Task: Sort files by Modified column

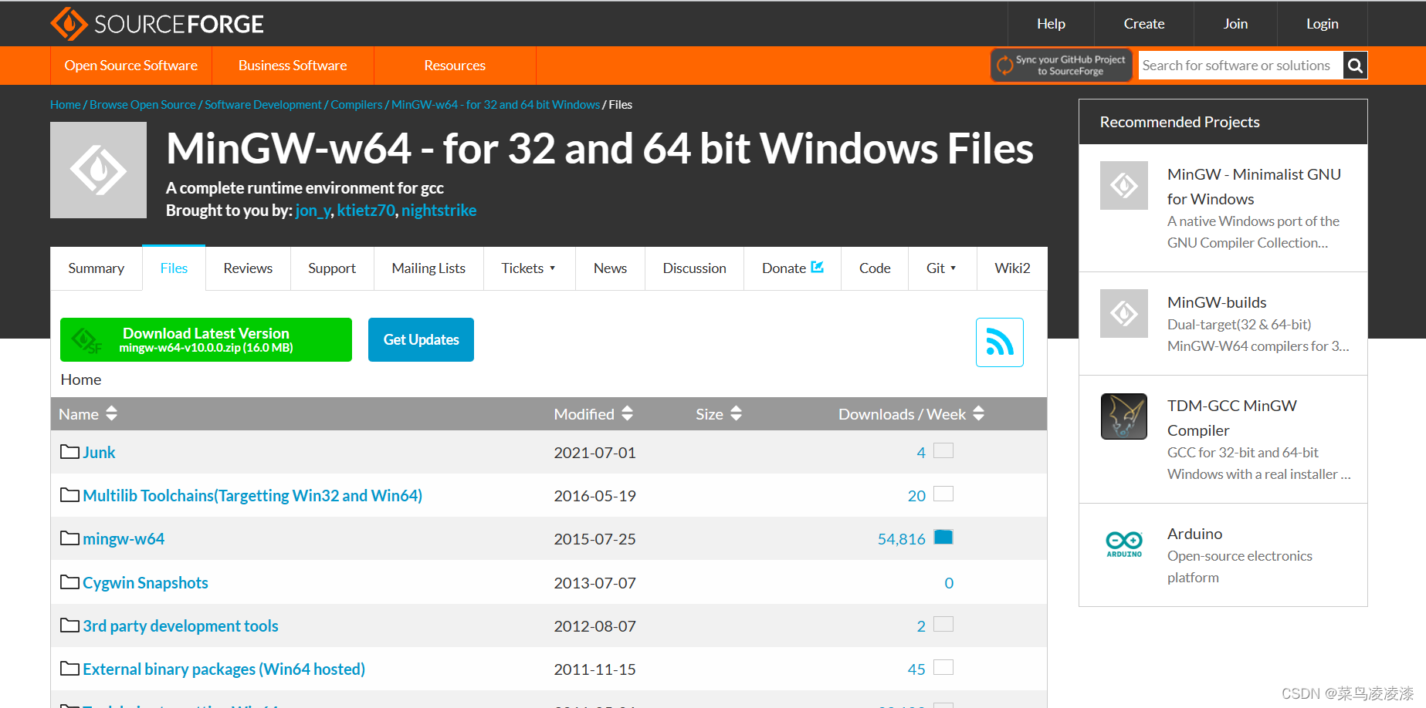Action: (x=593, y=414)
